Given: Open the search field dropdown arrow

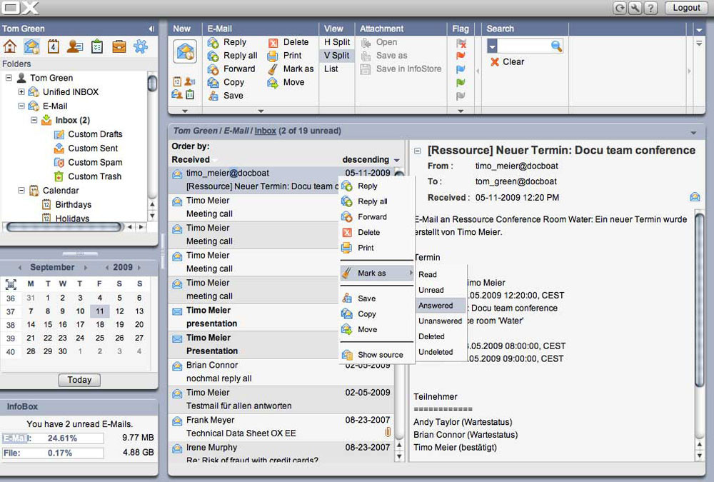Looking at the screenshot, I should pyautogui.click(x=493, y=46).
